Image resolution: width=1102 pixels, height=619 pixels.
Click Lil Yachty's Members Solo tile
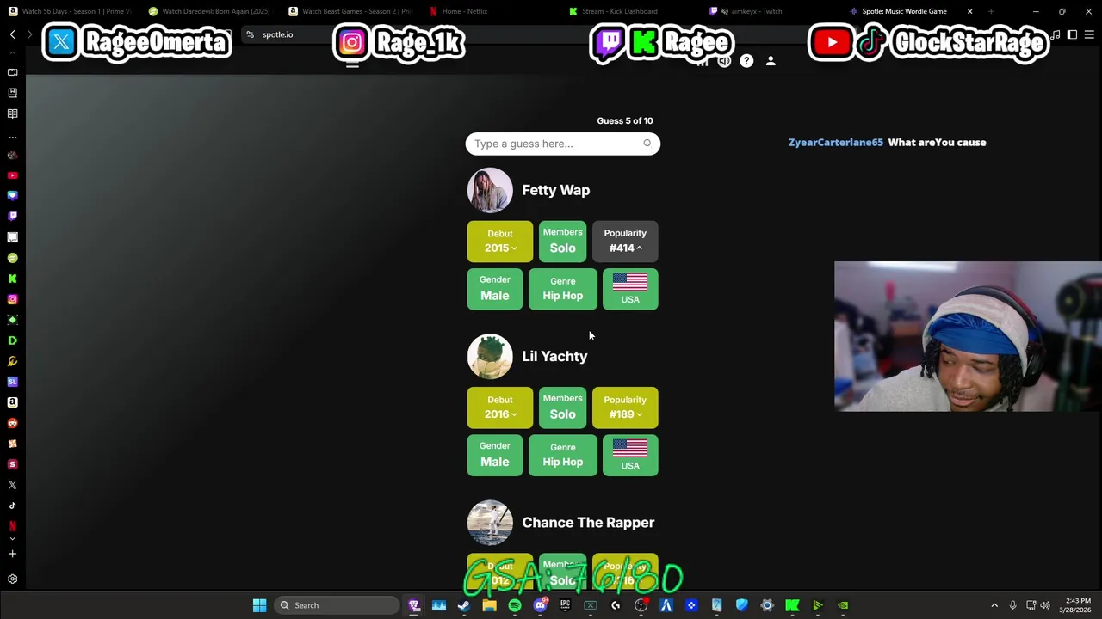(562, 408)
